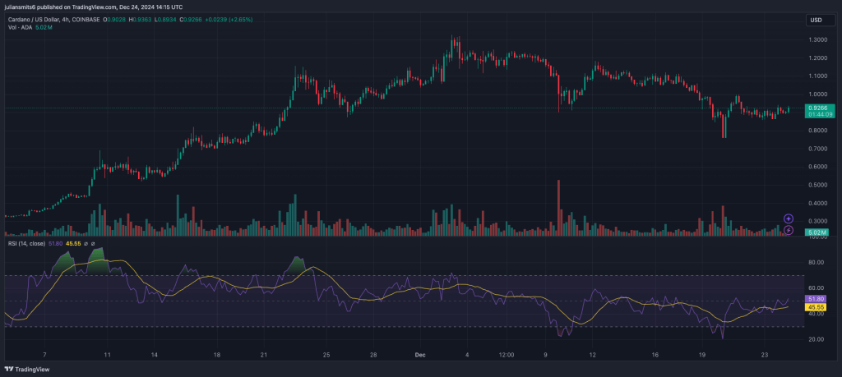Click the '18' date label on time axis

(216, 355)
